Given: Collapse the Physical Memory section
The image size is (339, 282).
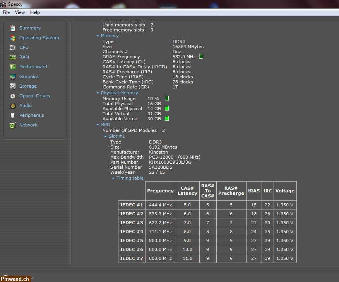Looking at the screenshot, I should [98, 93].
